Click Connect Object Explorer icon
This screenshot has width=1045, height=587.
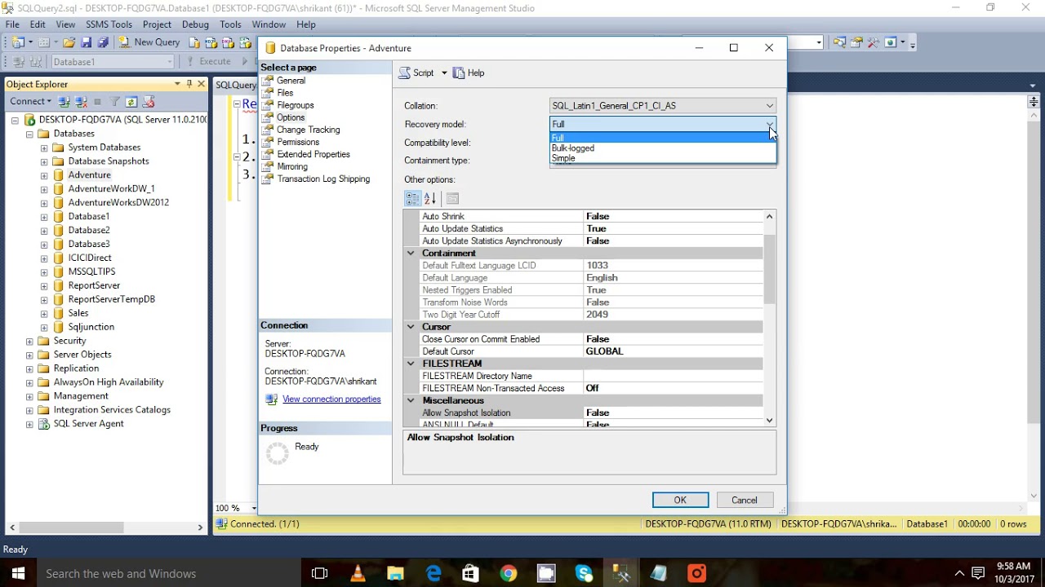click(x=64, y=102)
